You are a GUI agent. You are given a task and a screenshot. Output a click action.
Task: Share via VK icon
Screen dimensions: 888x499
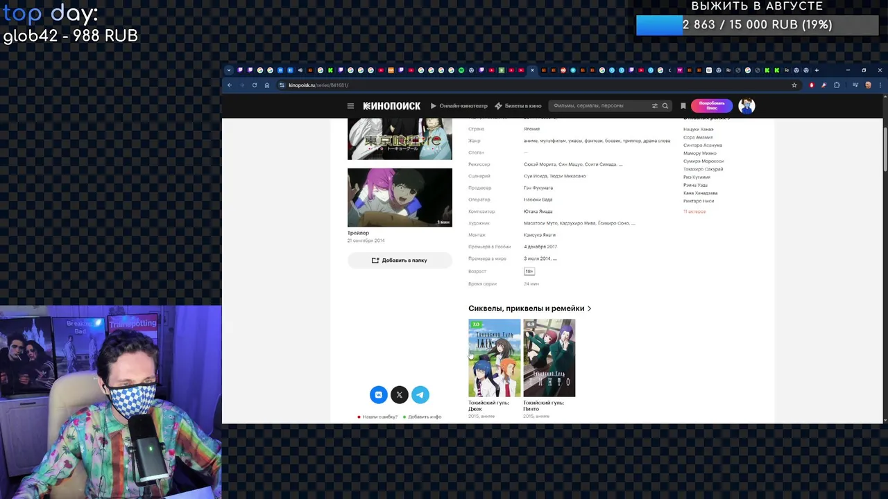(x=378, y=395)
